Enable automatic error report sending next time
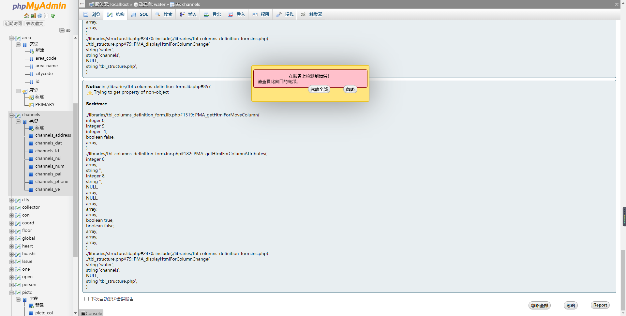Screen dimensions: 626x316 [86, 299]
